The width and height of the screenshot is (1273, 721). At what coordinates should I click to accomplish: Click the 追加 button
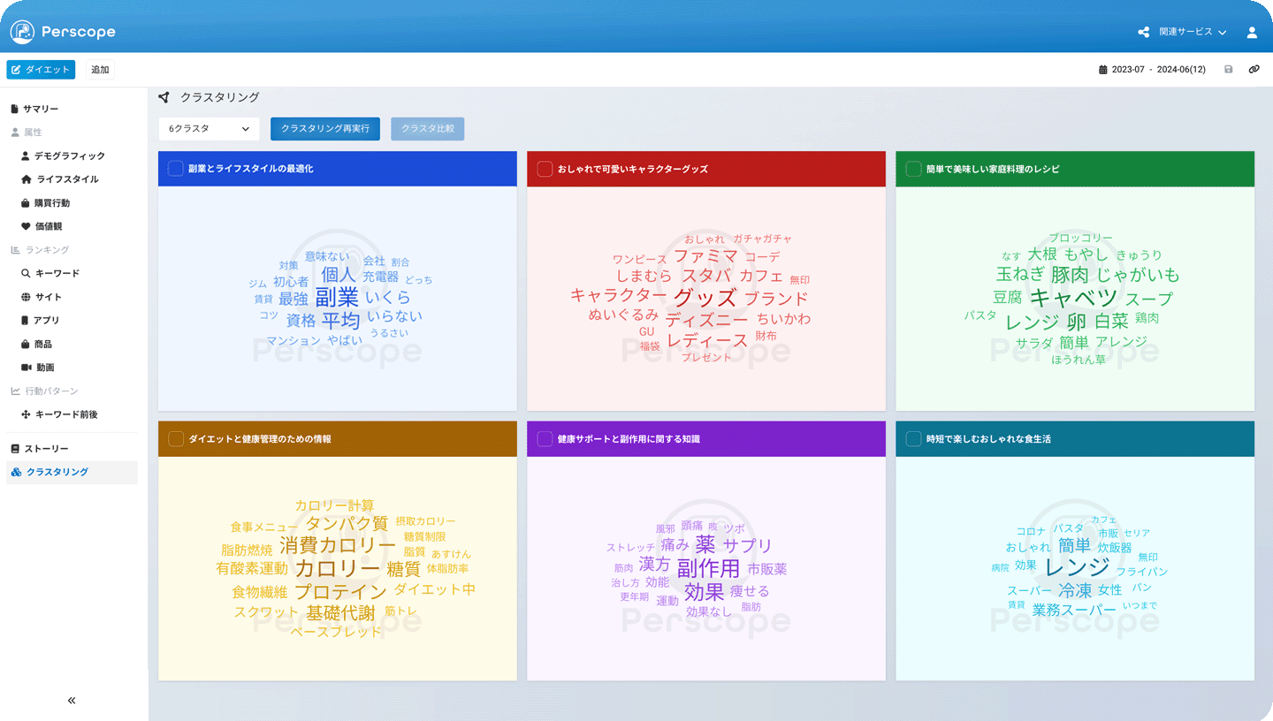[100, 70]
